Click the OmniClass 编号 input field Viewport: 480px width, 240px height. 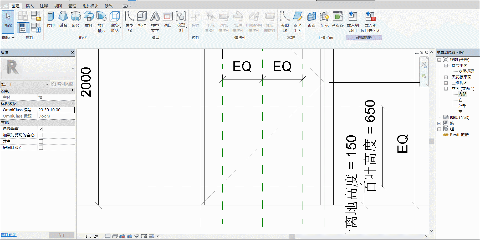[x=56, y=110]
